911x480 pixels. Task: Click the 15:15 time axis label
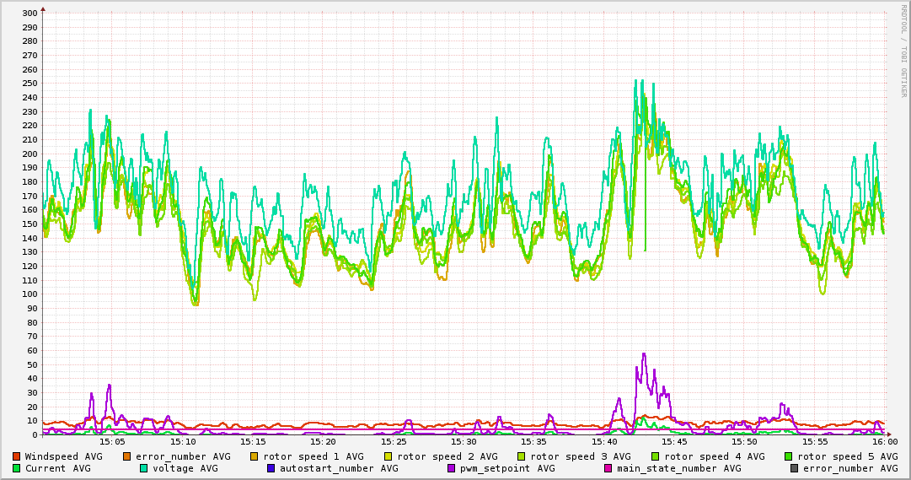[253, 442]
